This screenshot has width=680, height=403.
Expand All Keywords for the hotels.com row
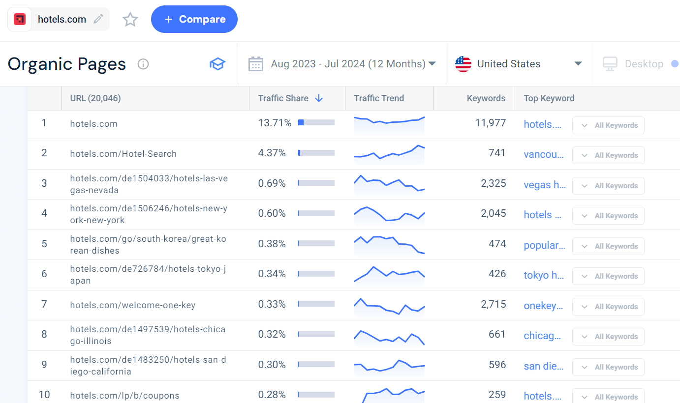click(608, 125)
